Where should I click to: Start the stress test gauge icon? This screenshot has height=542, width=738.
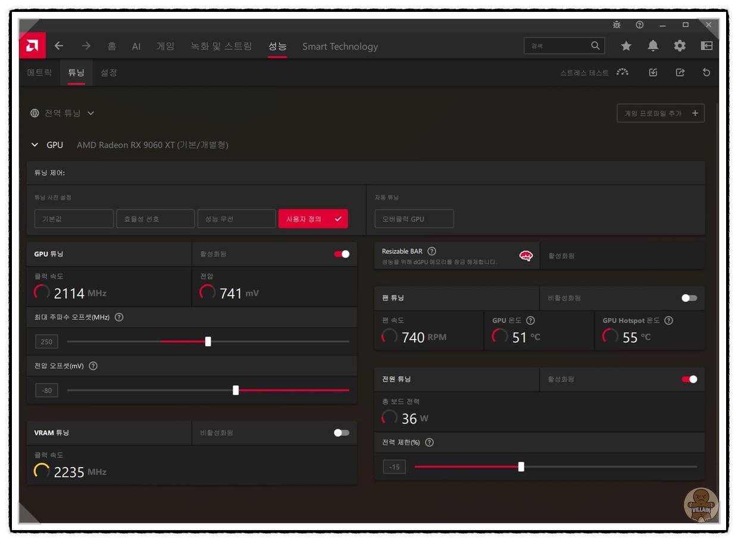[x=623, y=73]
